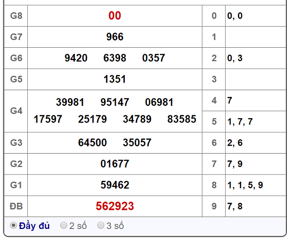This screenshot has height=239, width=287.
Task: Click the G3 number 64500
Action: (x=92, y=143)
